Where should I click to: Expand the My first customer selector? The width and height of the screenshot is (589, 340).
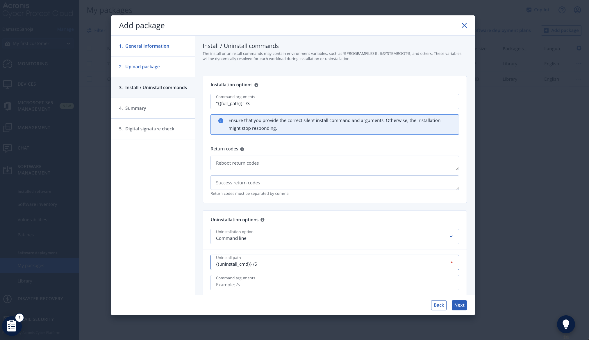pos(69,44)
